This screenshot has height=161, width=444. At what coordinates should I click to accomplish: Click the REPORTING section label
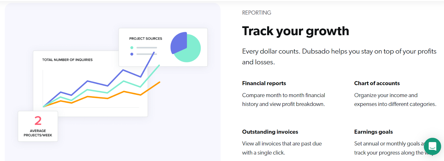[257, 13]
